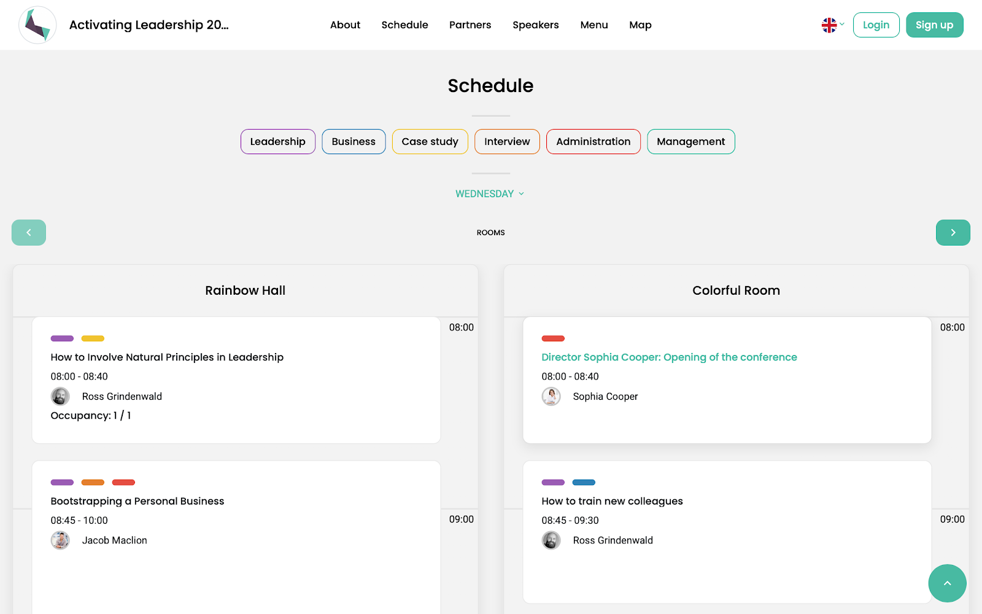
Task: Toggle the Leadership filter tag
Action: coord(278,142)
